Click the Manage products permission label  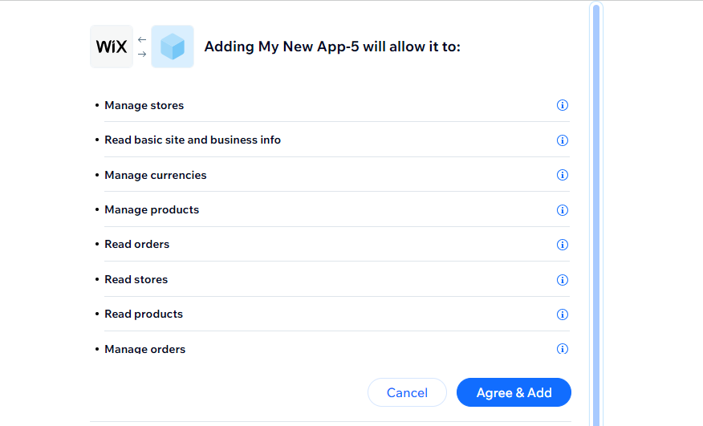pyautogui.click(x=152, y=210)
